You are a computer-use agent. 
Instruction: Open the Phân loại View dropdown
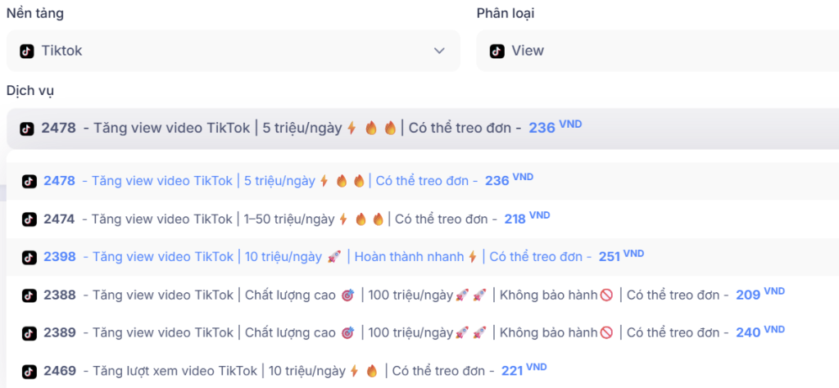coord(655,51)
